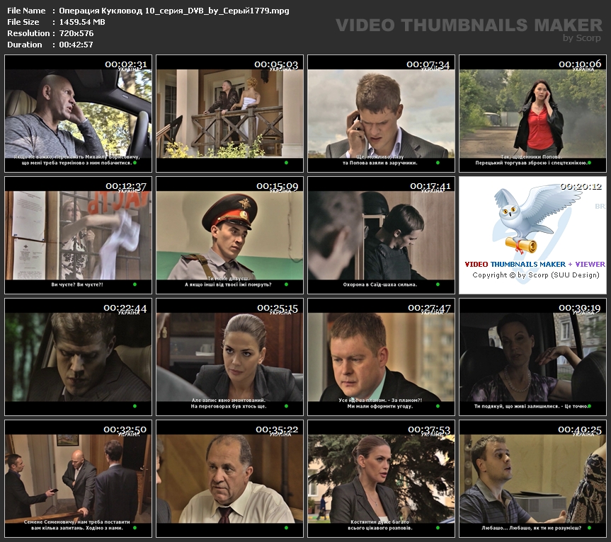The width and height of the screenshot is (611, 542).
Task: Select the 00:25:15 thumbnail of dark-haired woman
Action: pyautogui.click(x=229, y=357)
